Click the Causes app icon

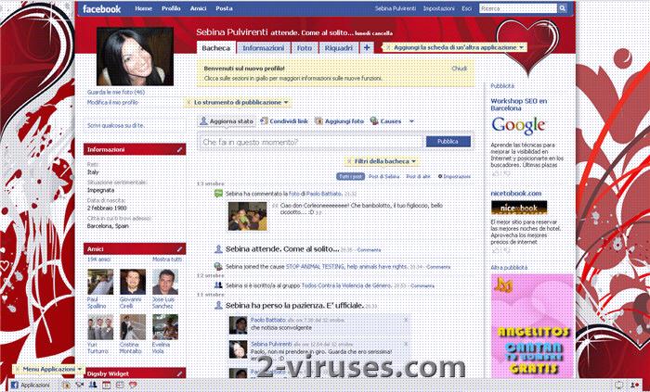pos(374,120)
